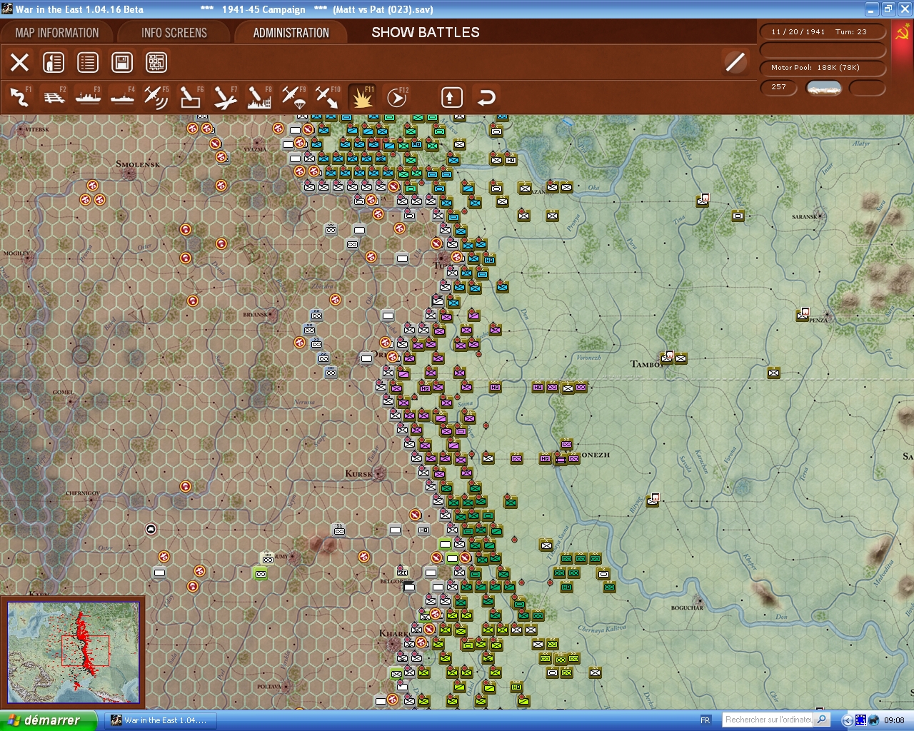This screenshot has height=731, width=914.
Task: Click the VITEBSK city label on the map
Action: pos(37,130)
